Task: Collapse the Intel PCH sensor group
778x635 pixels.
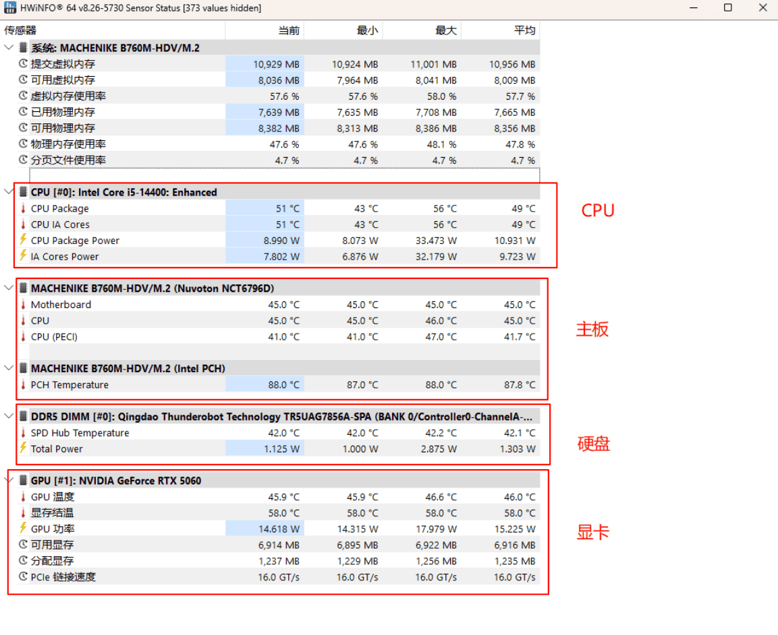Action: (x=9, y=367)
